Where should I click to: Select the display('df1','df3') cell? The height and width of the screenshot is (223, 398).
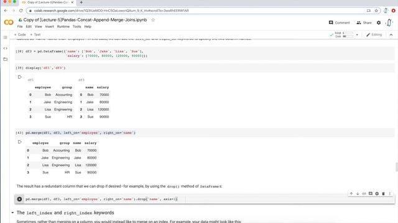pos(205,68)
